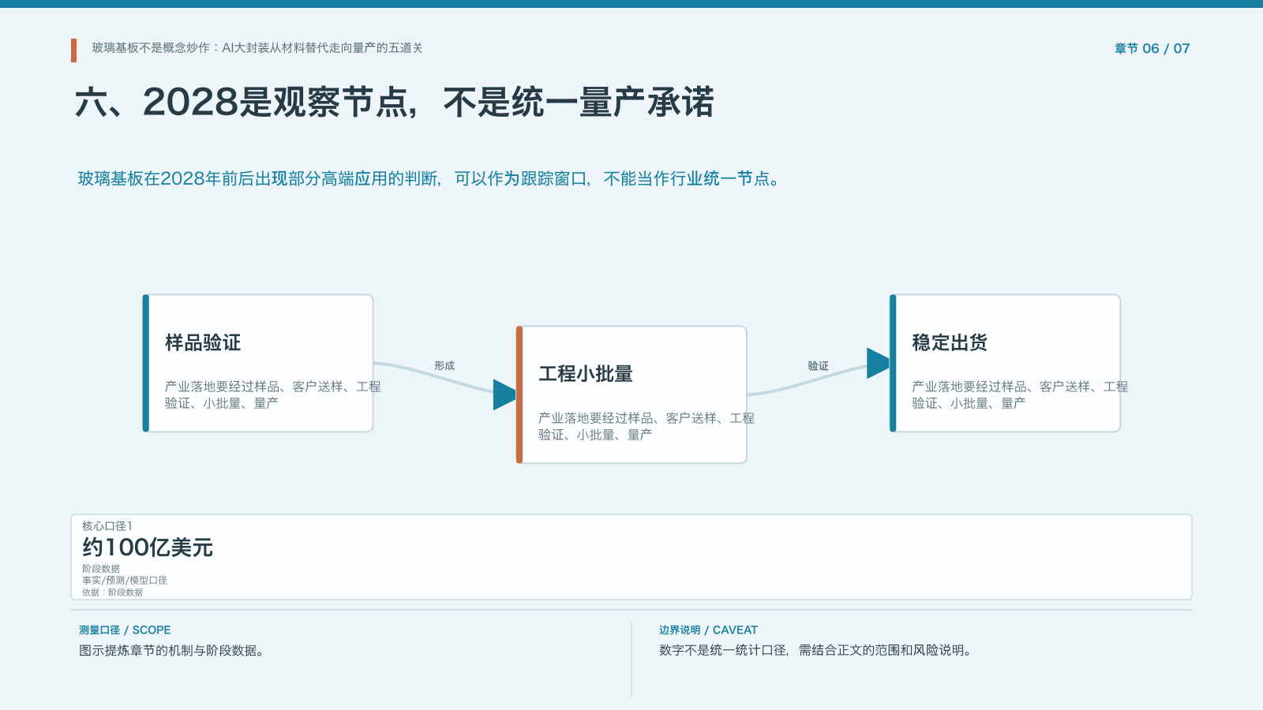Click the '事实/预测/模型口径' line
Screen dimensions: 1263x710
pos(125,581)
